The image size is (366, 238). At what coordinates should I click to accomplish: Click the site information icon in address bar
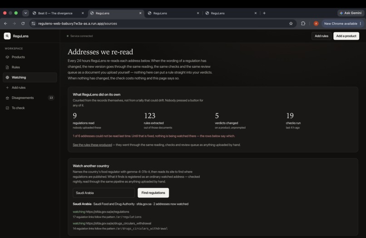point(34,23)
